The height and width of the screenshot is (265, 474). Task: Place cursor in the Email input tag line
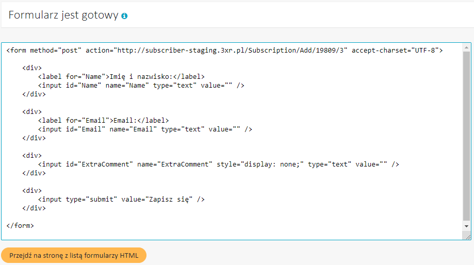145,129
